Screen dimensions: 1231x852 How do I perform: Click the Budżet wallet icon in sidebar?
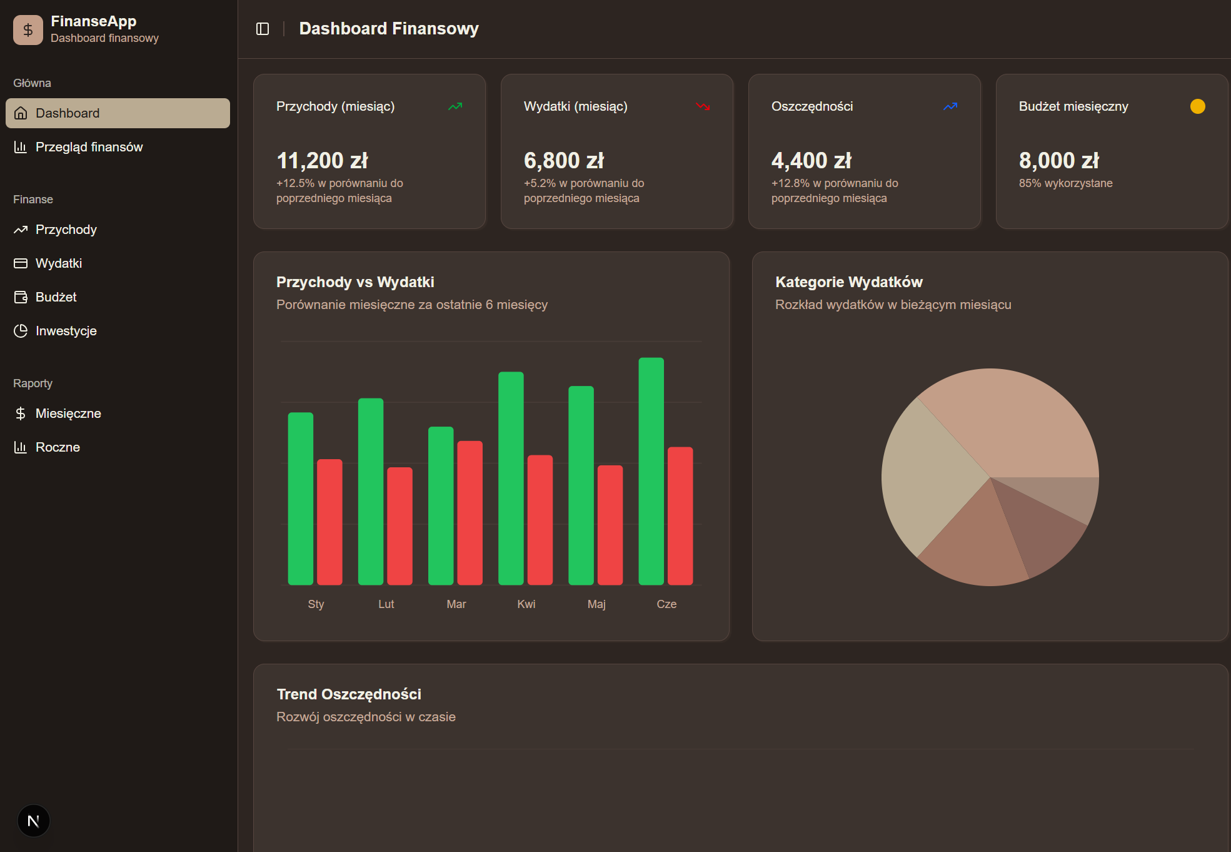[x=21, y=297]
